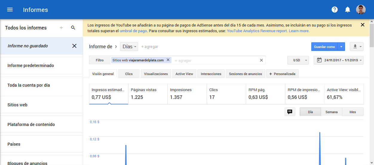Screen dimensions: 374x165
Task: Select the Impresiones metric card
Action: click(x=187, y=94)
